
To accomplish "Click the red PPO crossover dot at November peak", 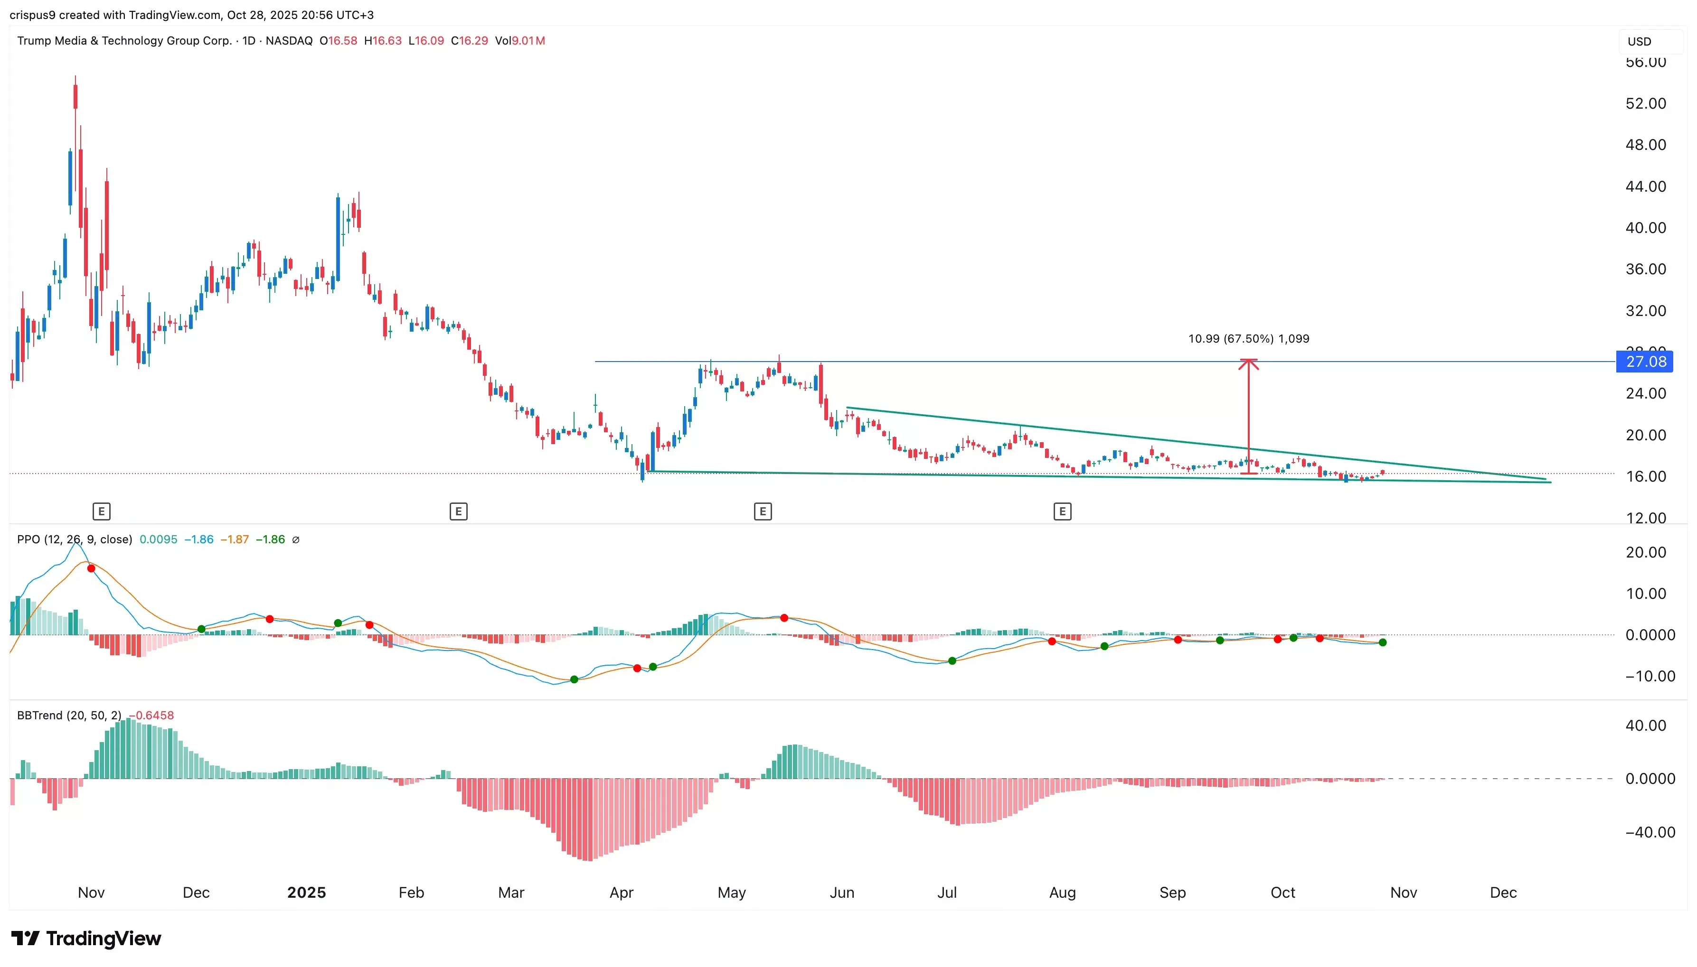I will 91,568.
